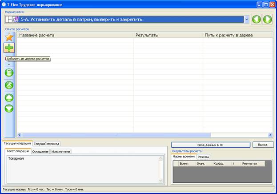
Task: Open the 'Текст операции' tab
Action: 18,151
